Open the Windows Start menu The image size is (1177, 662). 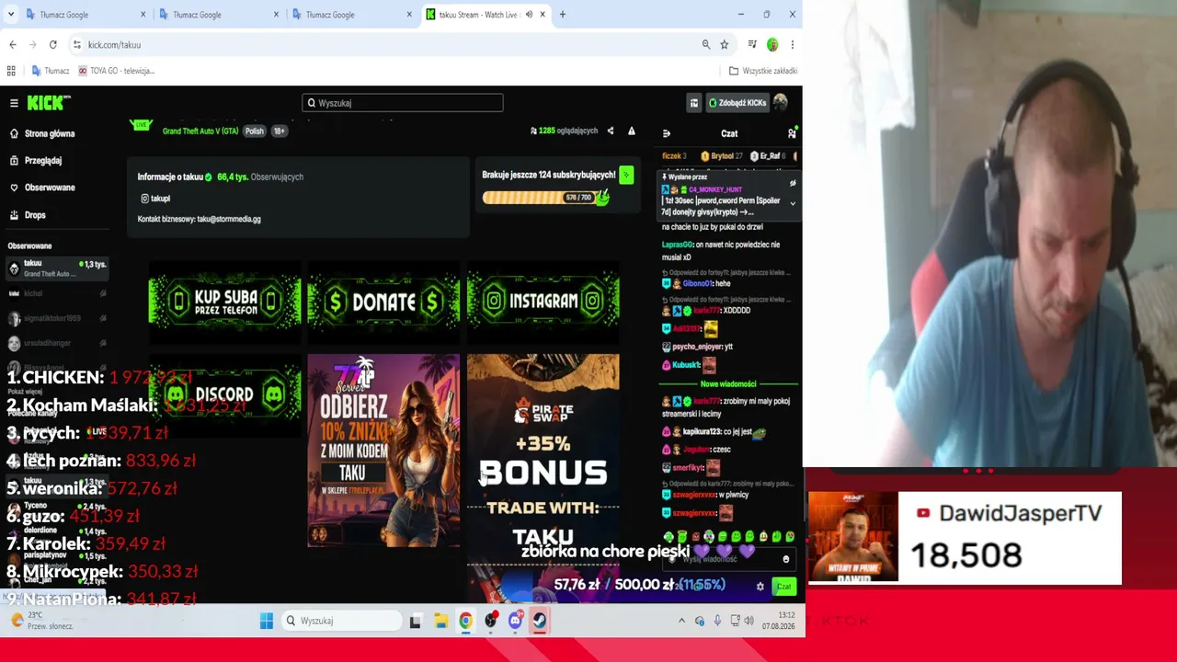(x=267, y=622)
